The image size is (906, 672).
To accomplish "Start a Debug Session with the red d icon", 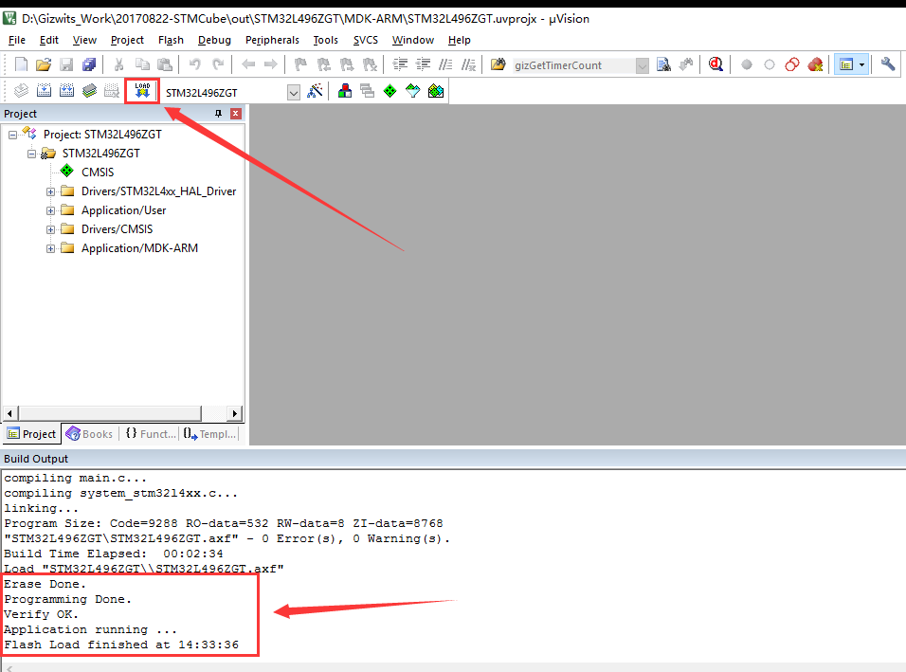I will click(717, 64).
